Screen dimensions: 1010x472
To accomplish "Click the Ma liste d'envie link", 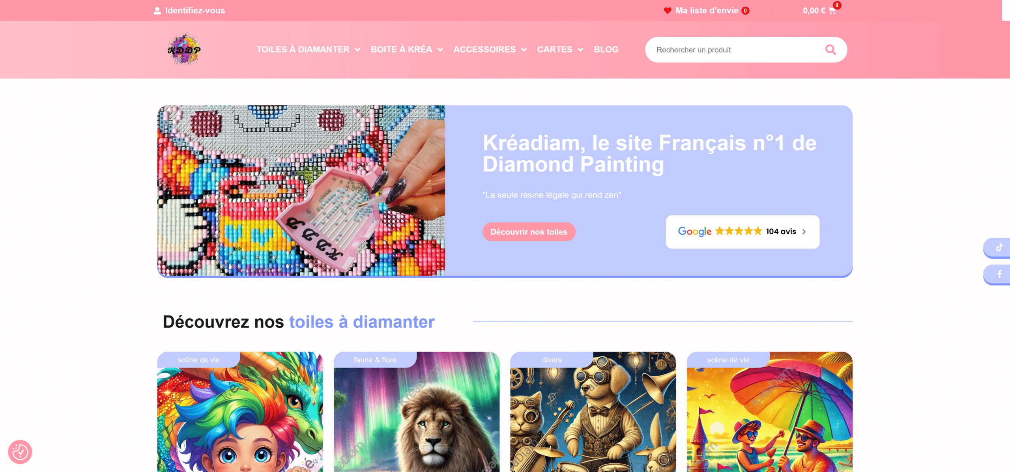I will tap(707, 11).
